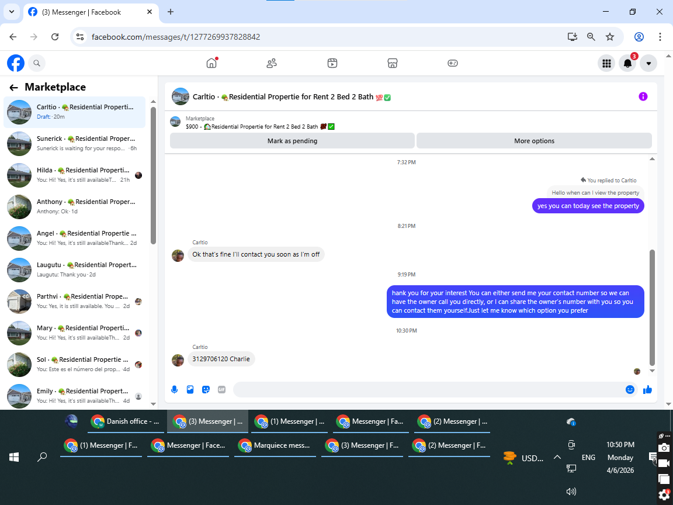Image resolution: width=673 pixels, height=505 pixels.
Task: Click ENG language indicator
Action: tap(588, 458)
